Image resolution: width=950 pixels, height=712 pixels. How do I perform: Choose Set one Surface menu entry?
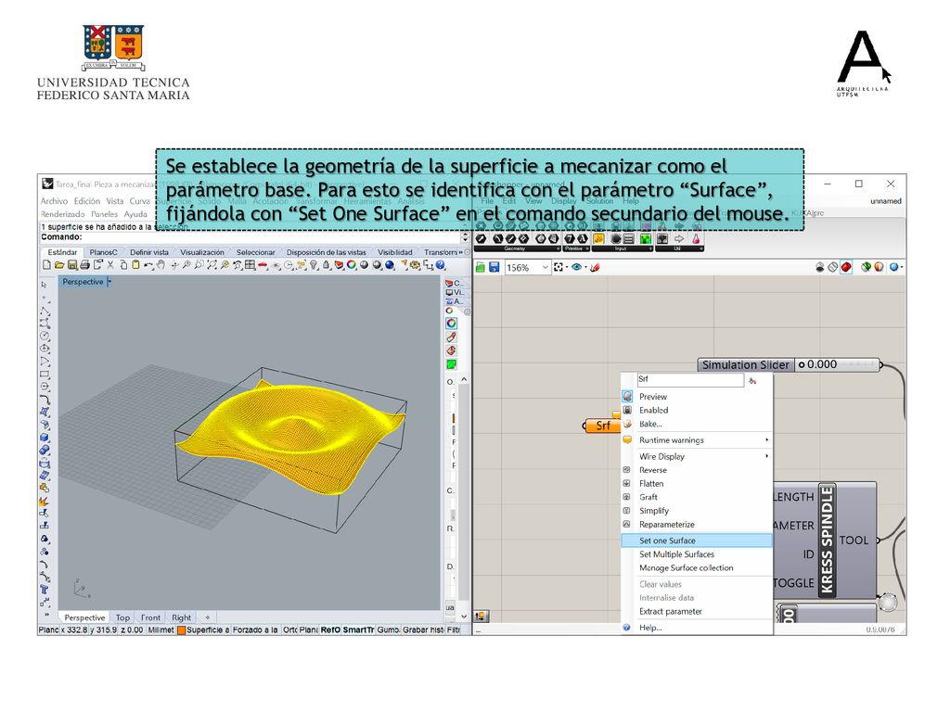[697, 540]
